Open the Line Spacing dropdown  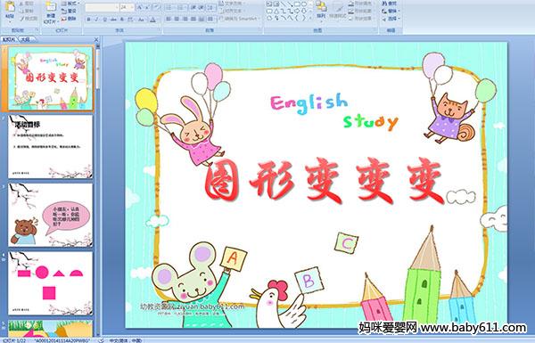[x=211, y=7]
